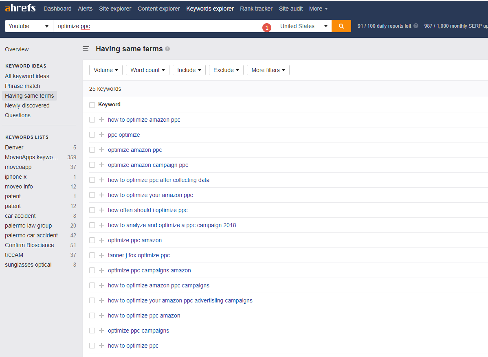This screenshot has height=357, width=488.
Task: Check the select-all Keyword checkbox
Action: pos(92,105)
